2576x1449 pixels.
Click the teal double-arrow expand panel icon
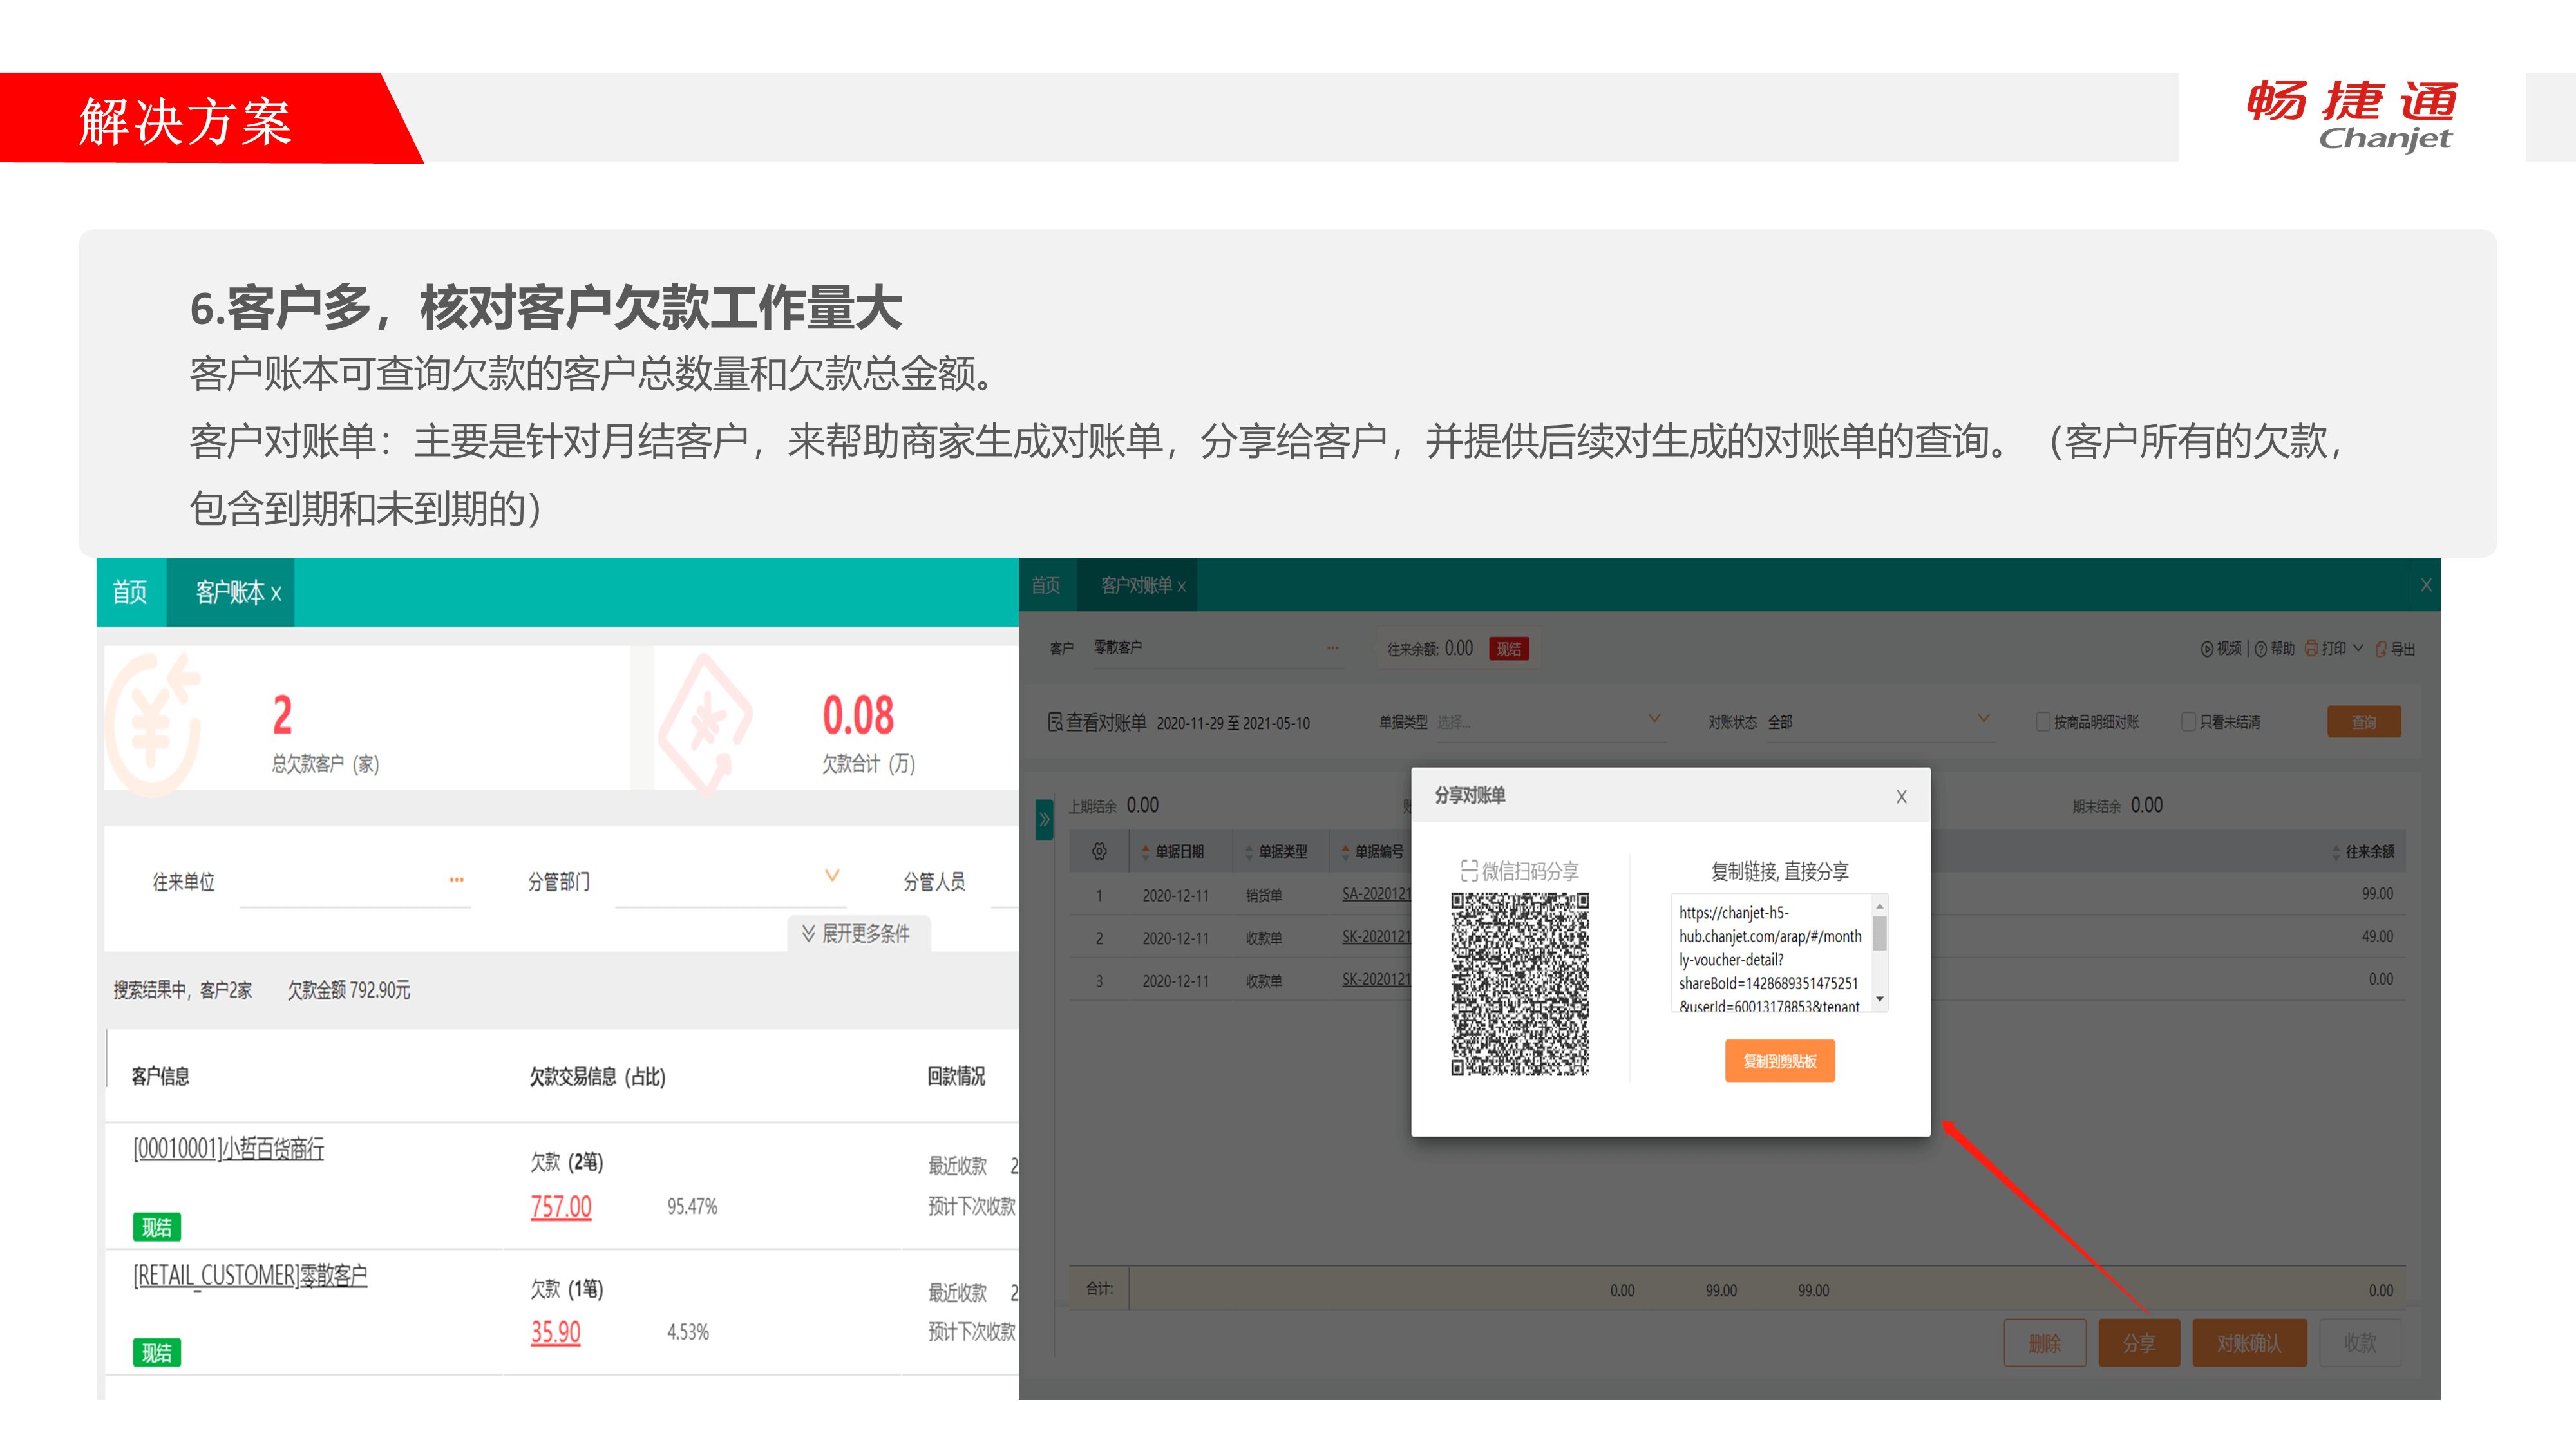[1044, 819]
